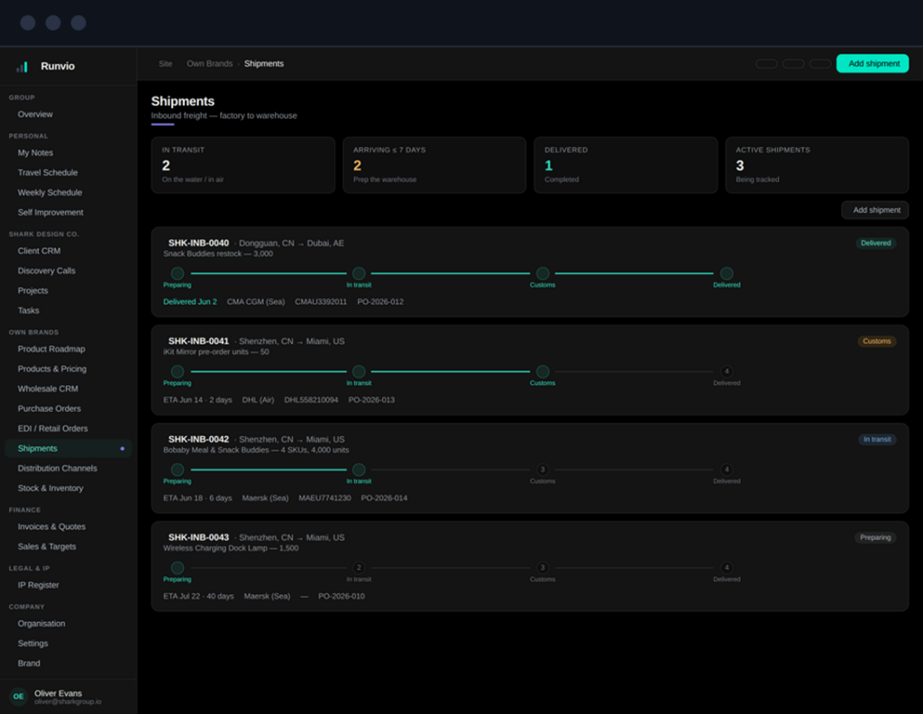
Task: Select Delivered step 4 circle on SHK-INB-0043
Action: [x=727, y=568]
